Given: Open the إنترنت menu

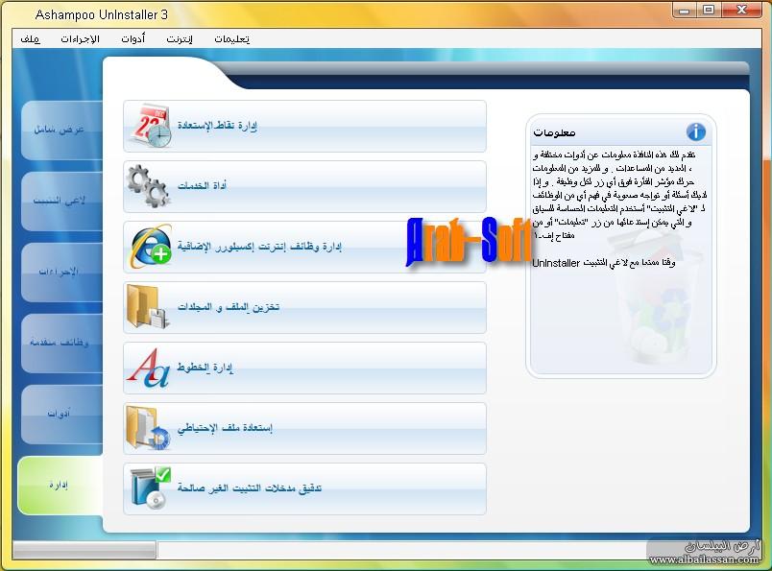Looking at the screenshot, I should click(180, 39).
